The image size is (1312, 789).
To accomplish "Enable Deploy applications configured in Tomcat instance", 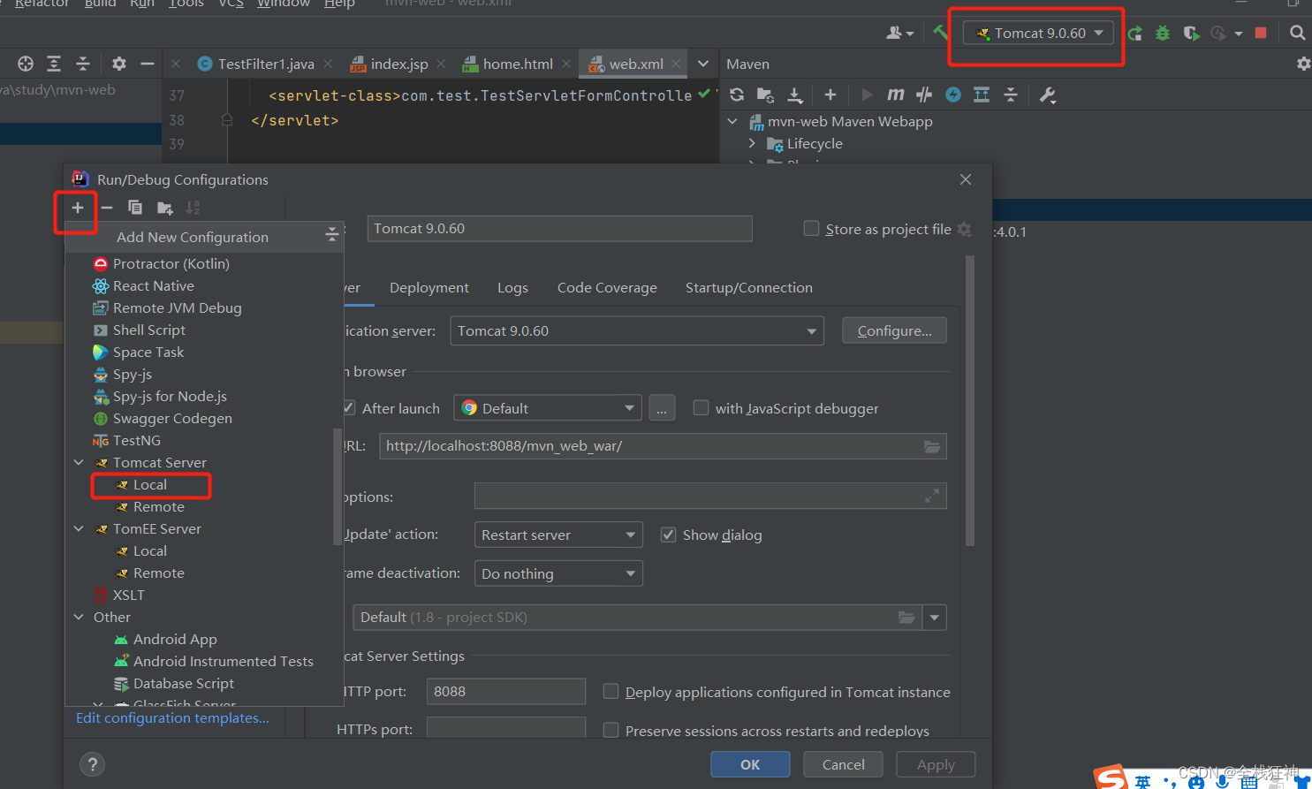I will pos(610,691).
